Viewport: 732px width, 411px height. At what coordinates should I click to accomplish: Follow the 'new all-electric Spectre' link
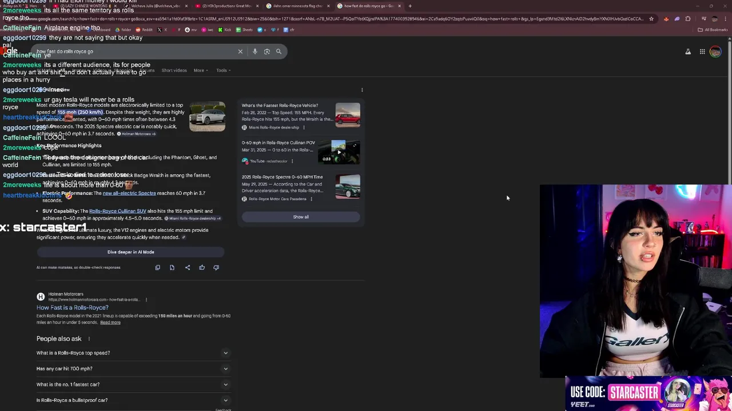pyautogui.click(x=129, y=193)
